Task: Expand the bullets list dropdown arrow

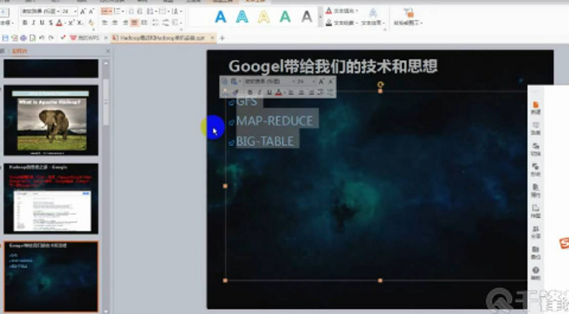Action: (x=111, y=11)
